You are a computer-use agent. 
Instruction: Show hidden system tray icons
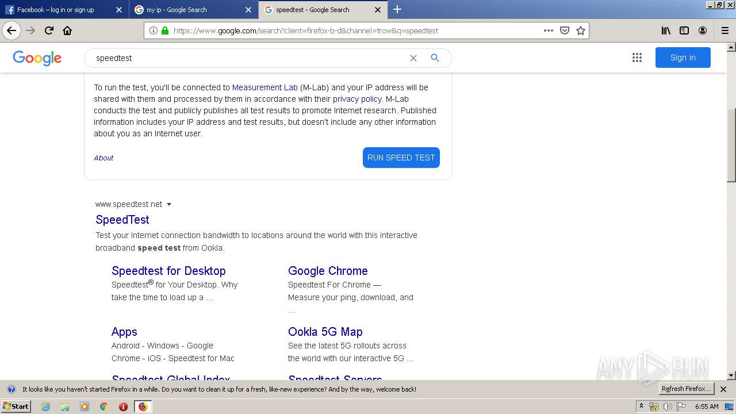641,407
